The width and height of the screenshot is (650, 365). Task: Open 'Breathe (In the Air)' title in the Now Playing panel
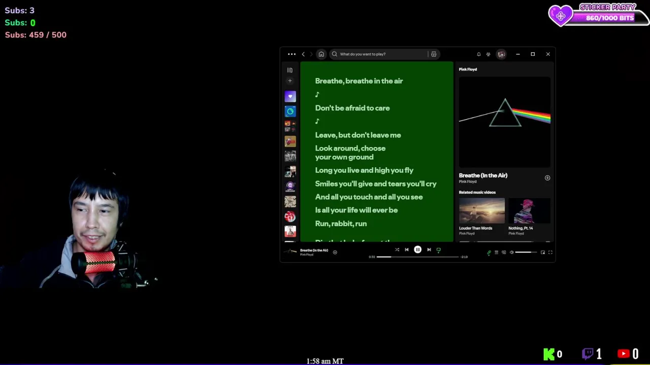tap(483, 175)
